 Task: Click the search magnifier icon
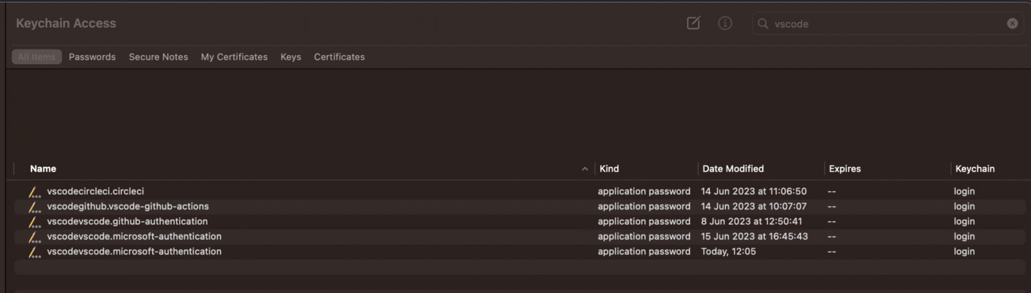coord(763,24)
